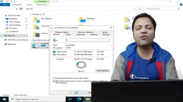Screen dimensions: 183x102
Task: Select the Local Disk drive icon in Devices
Action: point(36,46)
